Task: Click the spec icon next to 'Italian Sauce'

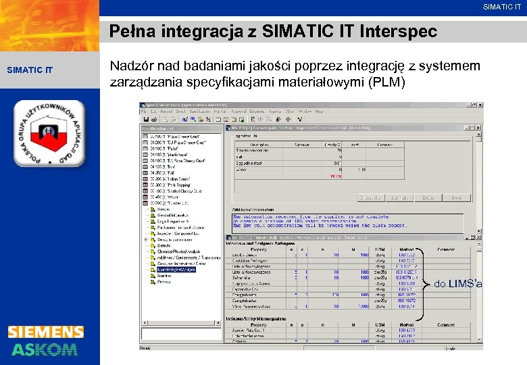Action: coord(145,179)
